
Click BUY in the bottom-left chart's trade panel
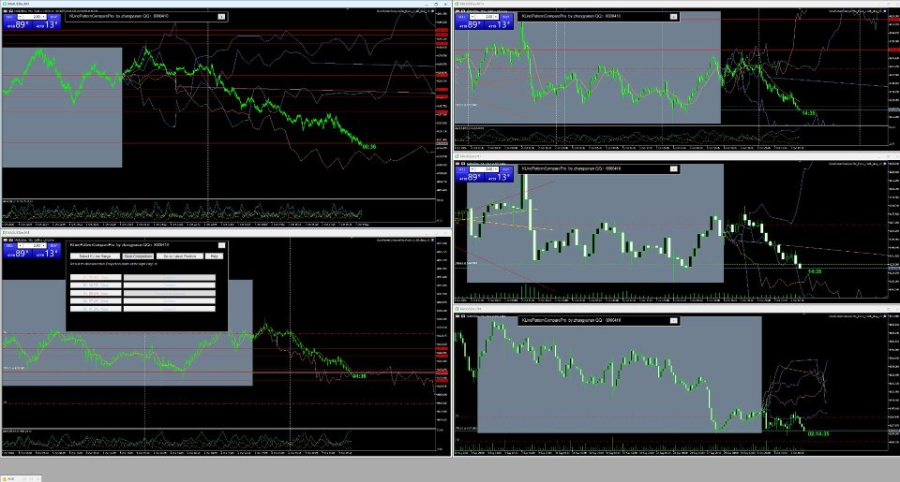click(x=53, y=245)
